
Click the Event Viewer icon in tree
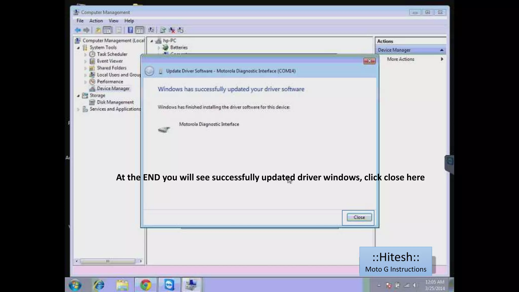pos(92,61)
